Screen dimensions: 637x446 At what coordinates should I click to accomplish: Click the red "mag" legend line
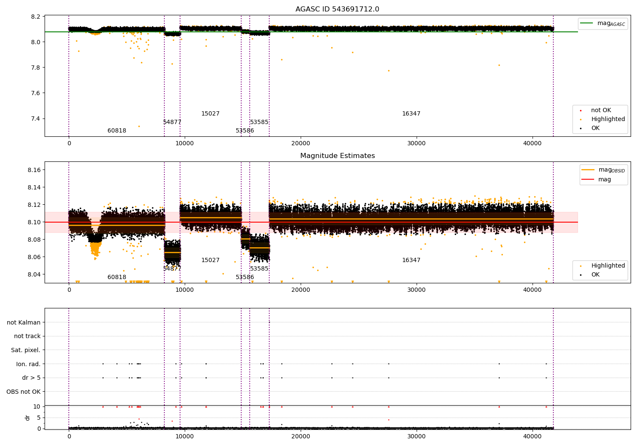click(x=588, y=179)
